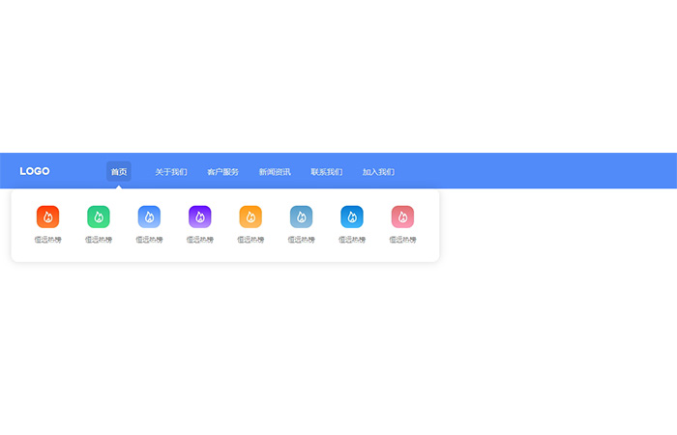Go to the 客户服务 menu item
The height and width of the screenshot is (435, 677).
click(222, 172)
